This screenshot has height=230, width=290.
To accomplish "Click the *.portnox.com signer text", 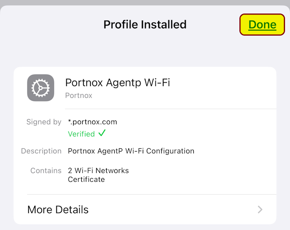I will point(93,122).
